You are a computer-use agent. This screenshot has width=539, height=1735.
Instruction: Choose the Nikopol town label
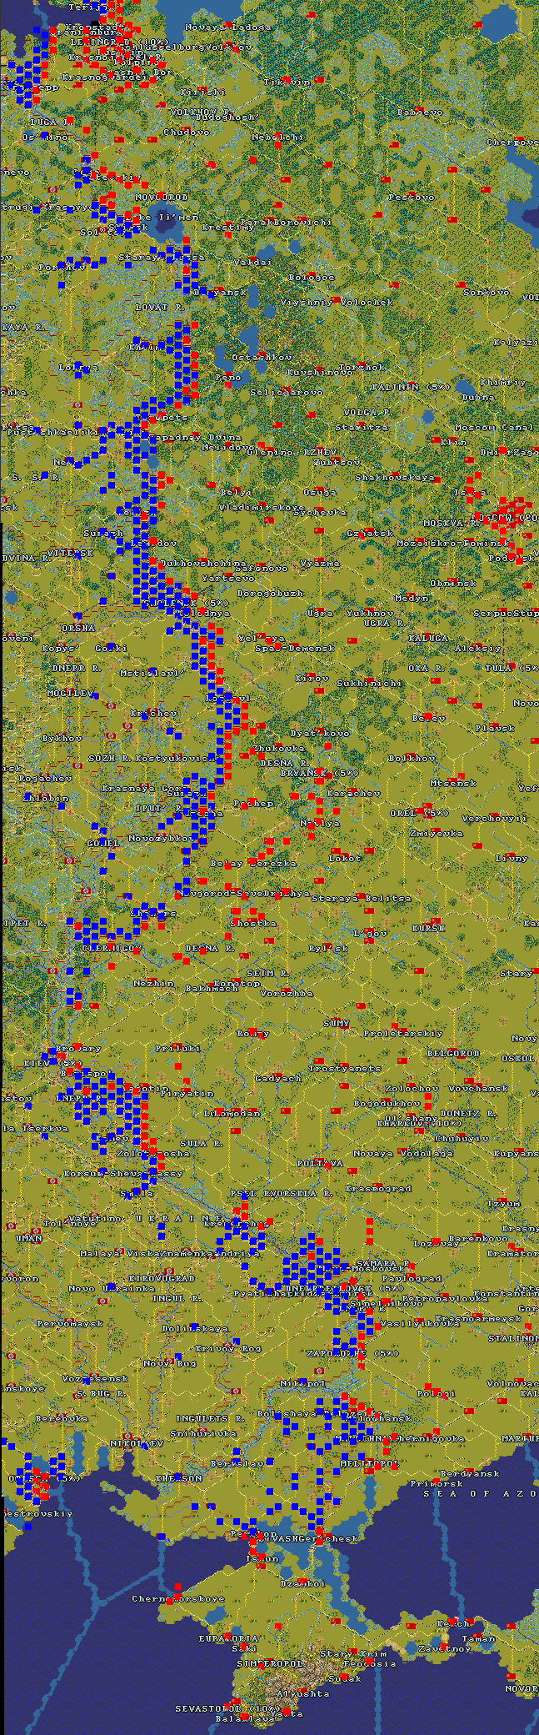(x=302, y=1383)
